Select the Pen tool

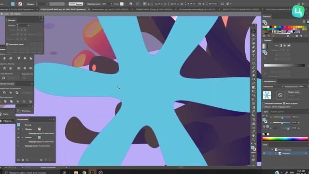click(x=253, y=47)
